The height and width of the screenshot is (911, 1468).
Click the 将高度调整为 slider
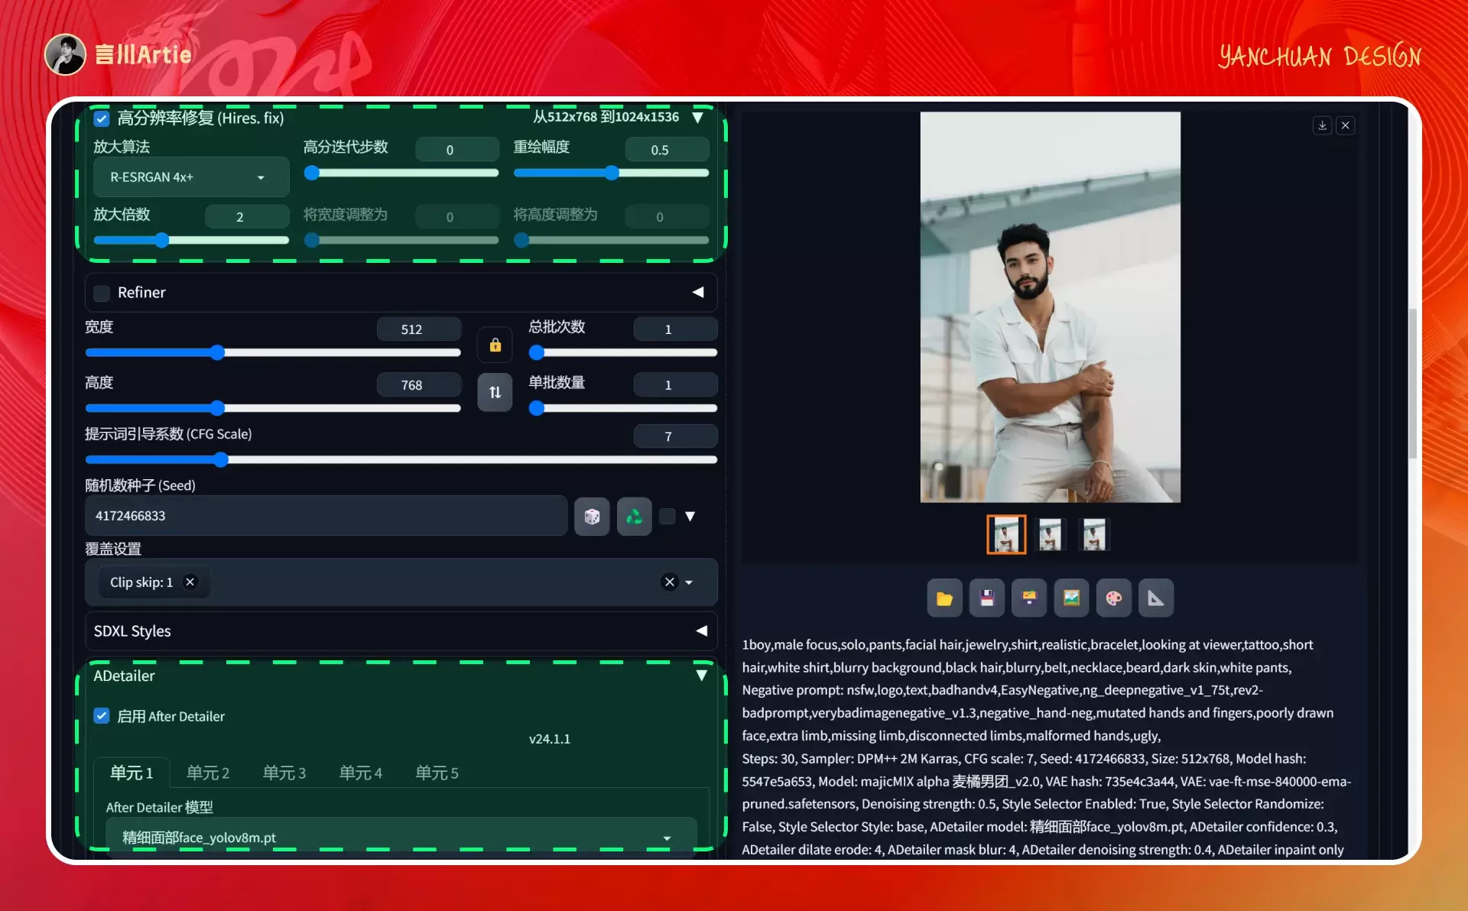pyautogui.click(x=611, y=241)
